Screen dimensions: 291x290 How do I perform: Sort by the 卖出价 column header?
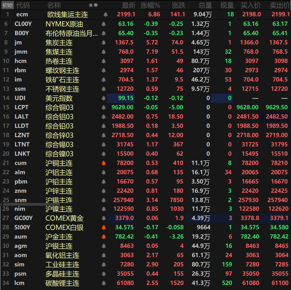coord(280,5)
